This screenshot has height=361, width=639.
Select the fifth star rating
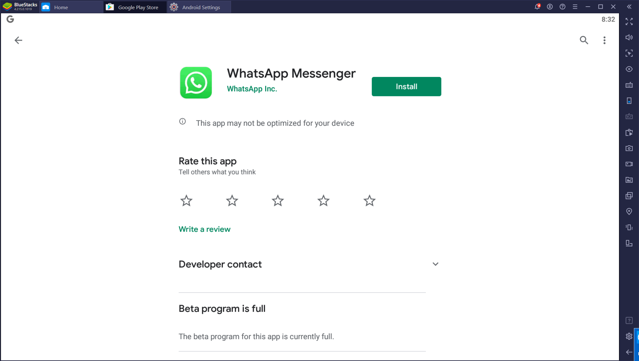pyautogui.click(x=370, y=201)
